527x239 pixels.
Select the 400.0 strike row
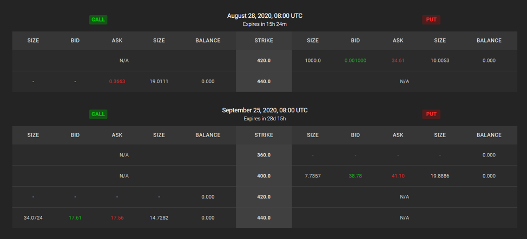263,176
